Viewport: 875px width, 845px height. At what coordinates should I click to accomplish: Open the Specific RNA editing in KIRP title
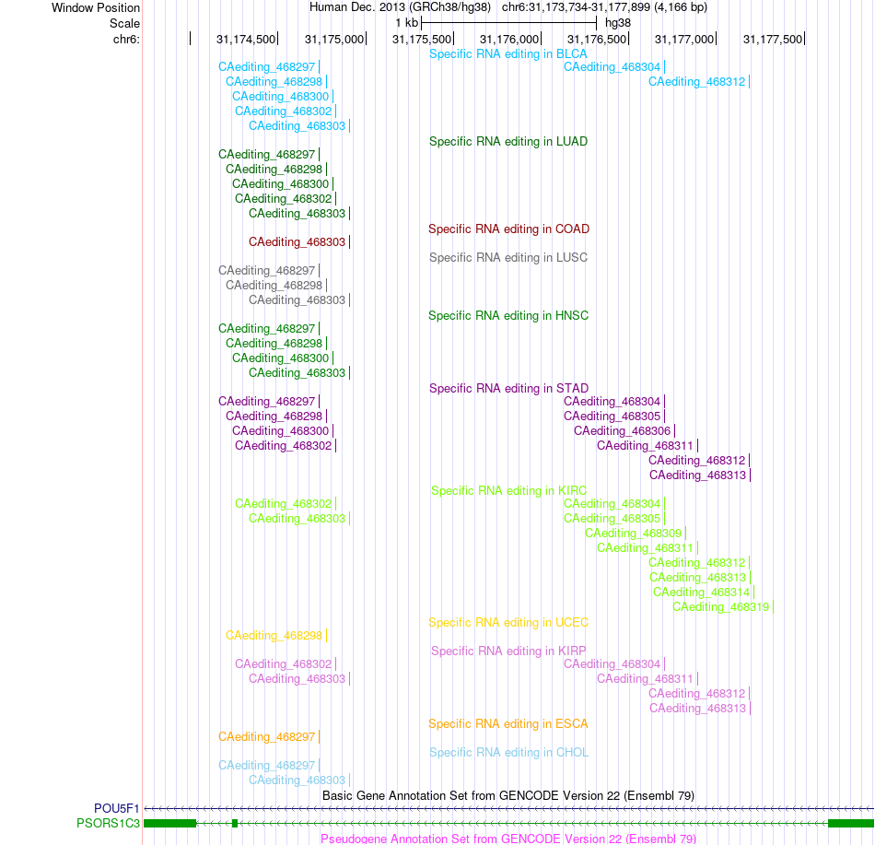click(x=508, y=651)
